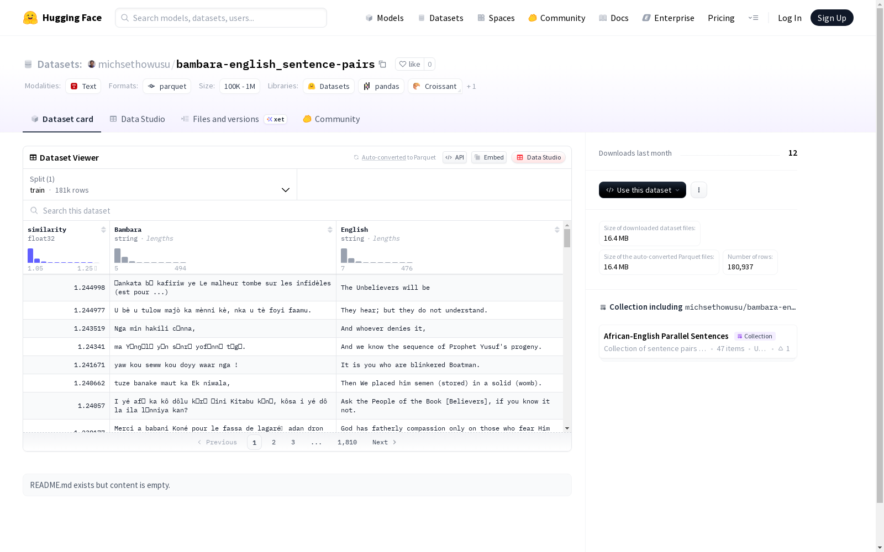Show the +1 more libraries
The width and height of the screenshot is (884, 552).
click(x=471, y=86)
